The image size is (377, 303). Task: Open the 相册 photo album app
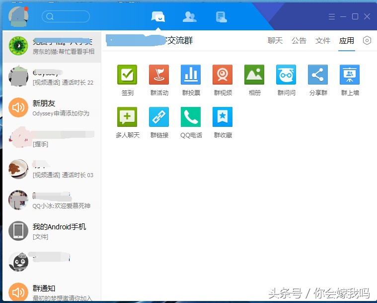[254, 75]
